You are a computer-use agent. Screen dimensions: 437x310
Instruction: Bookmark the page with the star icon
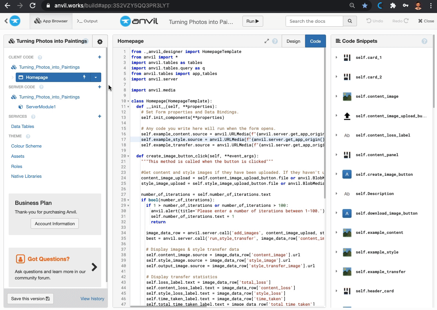click(365, 6)
